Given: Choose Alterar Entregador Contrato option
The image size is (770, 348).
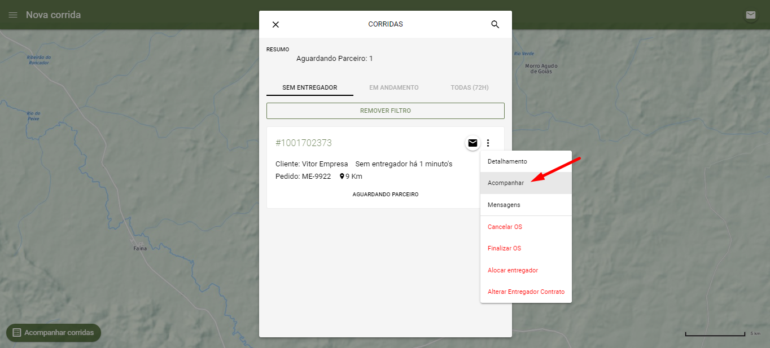Looking at the screenshot, I should click(526, 292).
